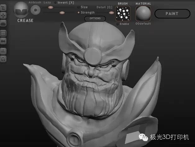This screenshot has height=147, width=195.
Task: Click the Size slider handle
Action: click(x=51, y=7)
